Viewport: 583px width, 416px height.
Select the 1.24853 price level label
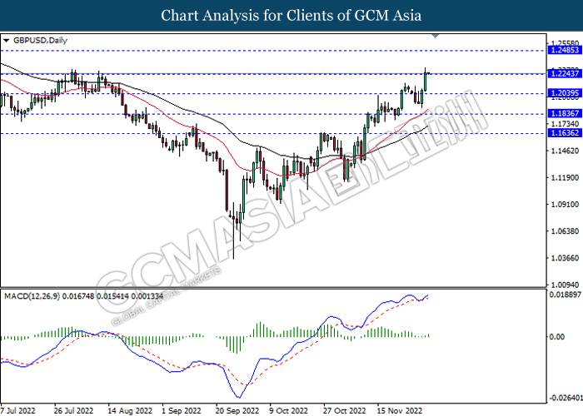[565, 50]
